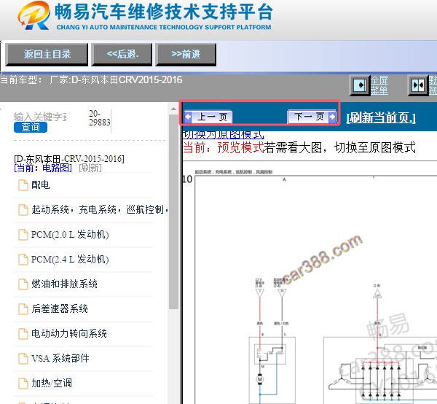Click the document icon beside 配电
437x404 pixels.
click(23, 185)
